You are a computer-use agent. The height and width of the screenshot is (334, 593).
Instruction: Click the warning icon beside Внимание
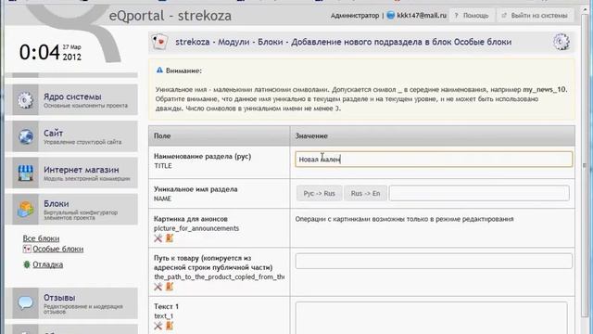point(159,71)
